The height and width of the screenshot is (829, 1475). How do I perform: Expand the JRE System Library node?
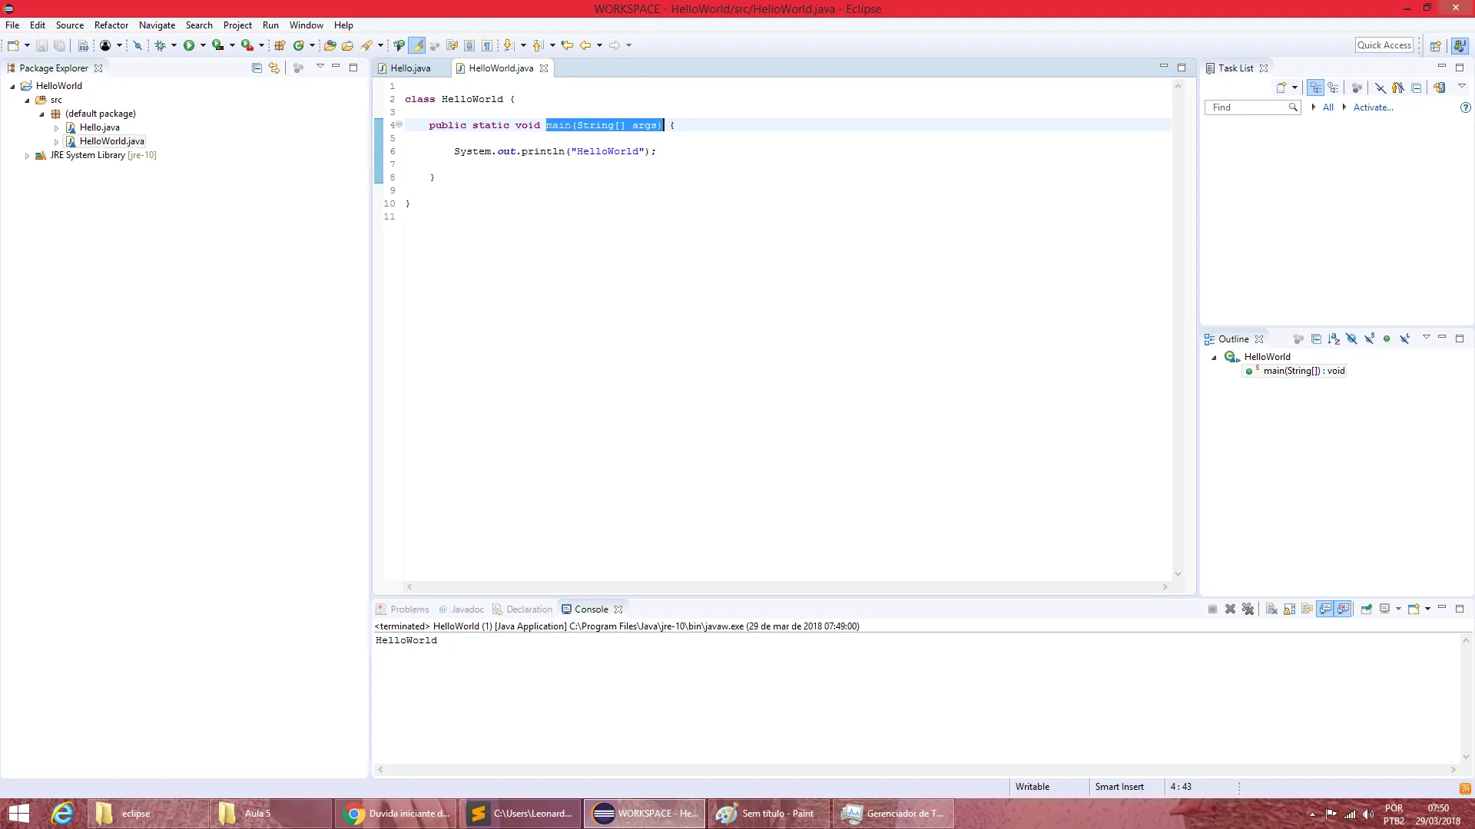coord(27,156)
